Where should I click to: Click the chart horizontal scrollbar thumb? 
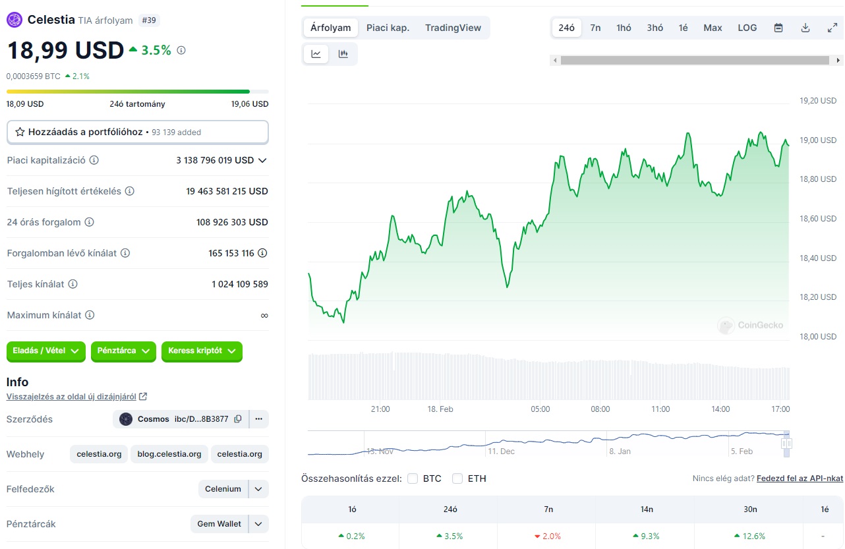695,61
